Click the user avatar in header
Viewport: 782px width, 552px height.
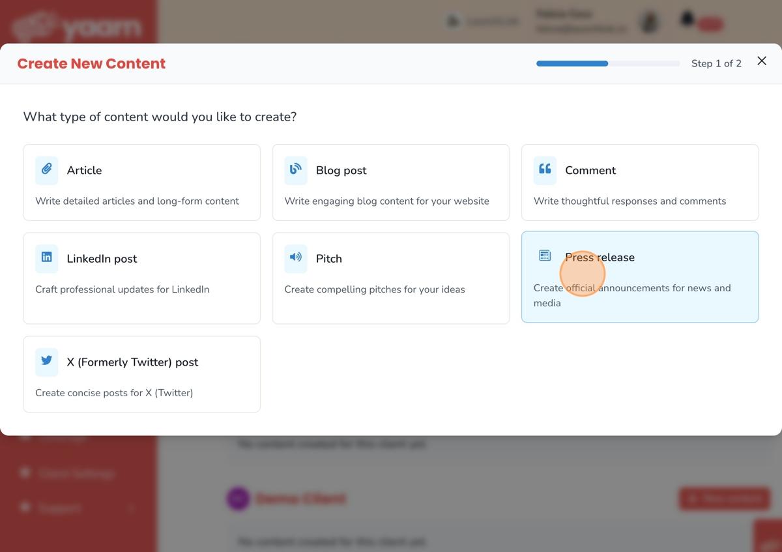(x=649, y=22)
